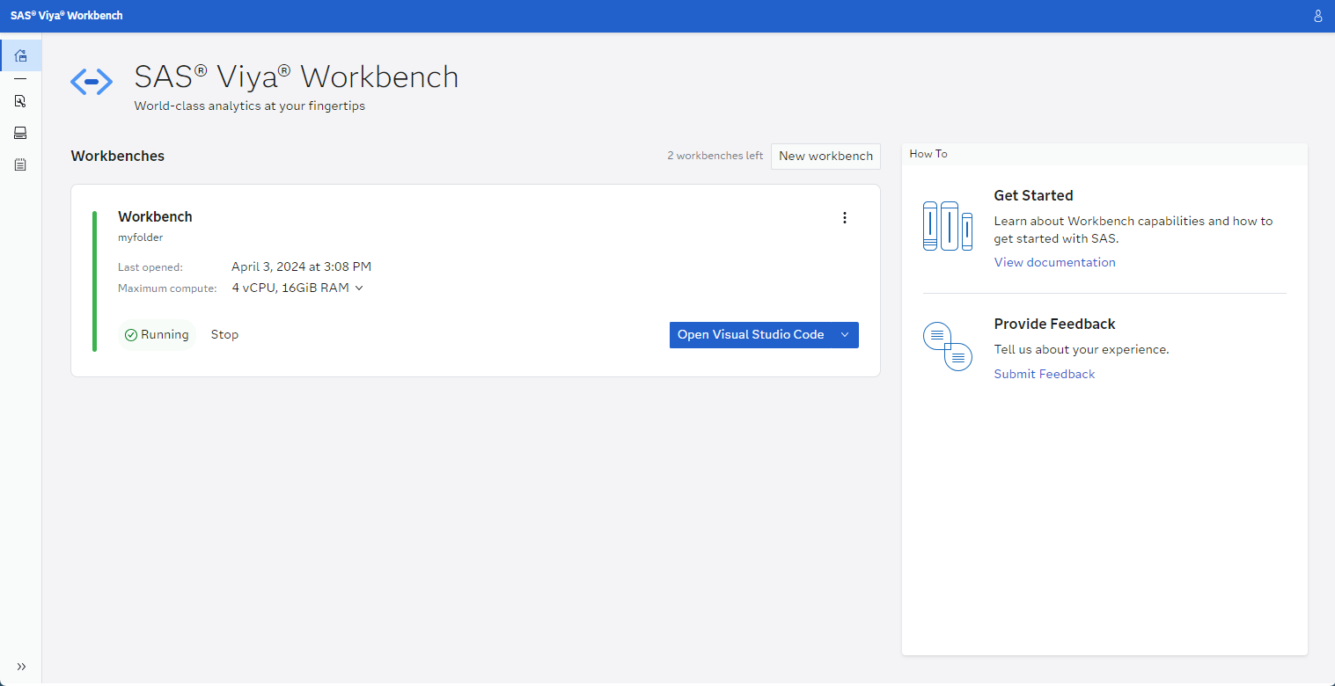Image resolution: width=1335 pixels, height=686 pixels.
Task: Click the New workbench button
Action: [825, 156]
